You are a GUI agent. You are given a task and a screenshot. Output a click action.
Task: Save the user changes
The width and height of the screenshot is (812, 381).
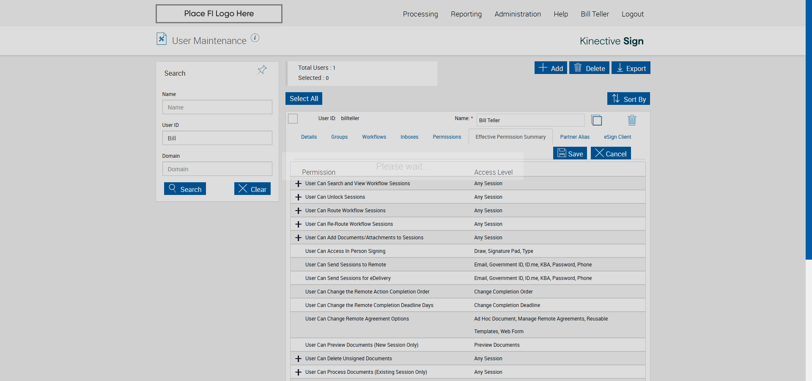[x=570, y=153]
